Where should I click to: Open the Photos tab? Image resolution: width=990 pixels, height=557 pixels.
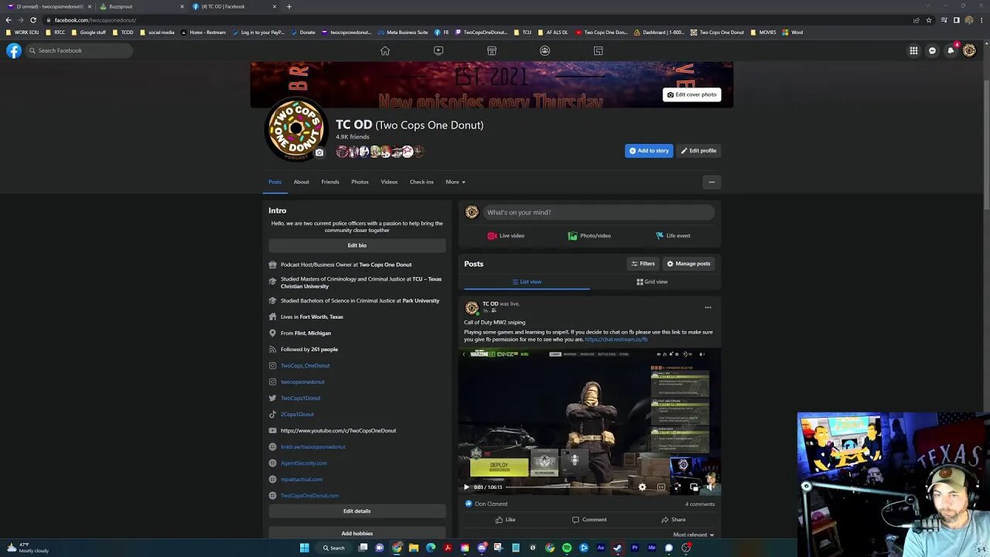[x=360, y=182]
